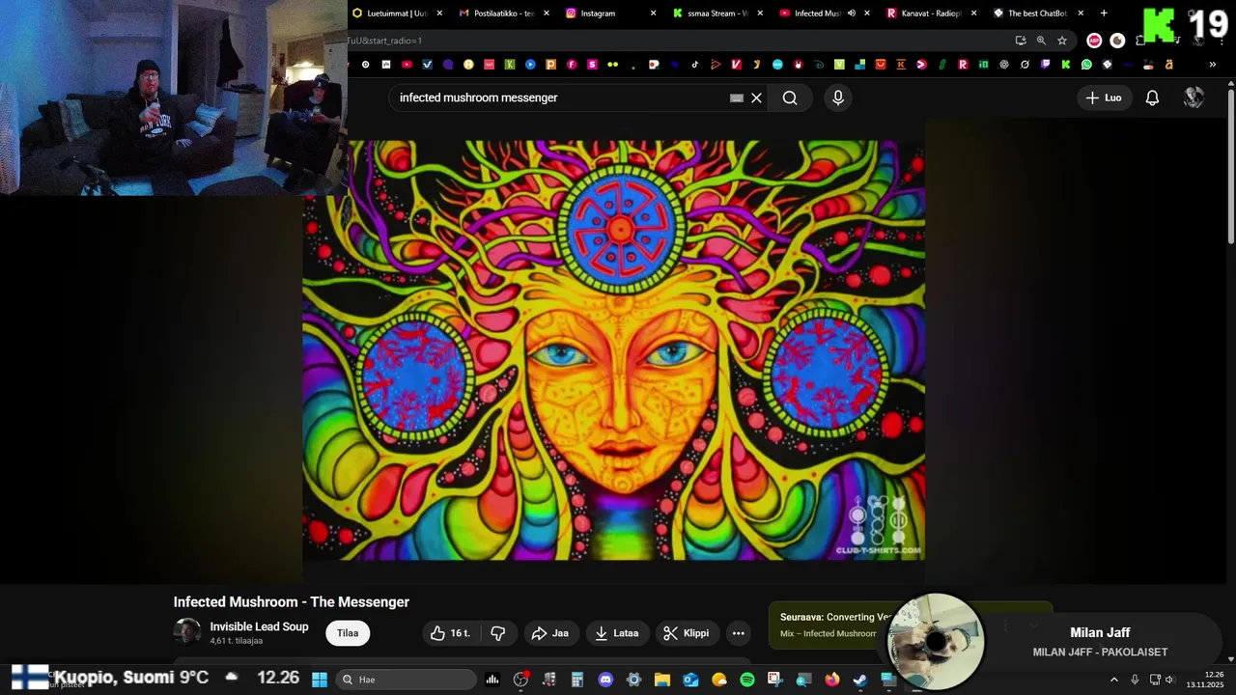This screenshot has height=695, width=1236.
Task: Open the Windows Start menu
Action: click(320, 680)
